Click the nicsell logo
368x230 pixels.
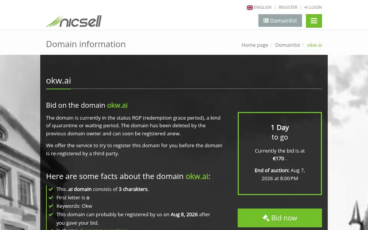pyautogui.click(x=74, y=21)
